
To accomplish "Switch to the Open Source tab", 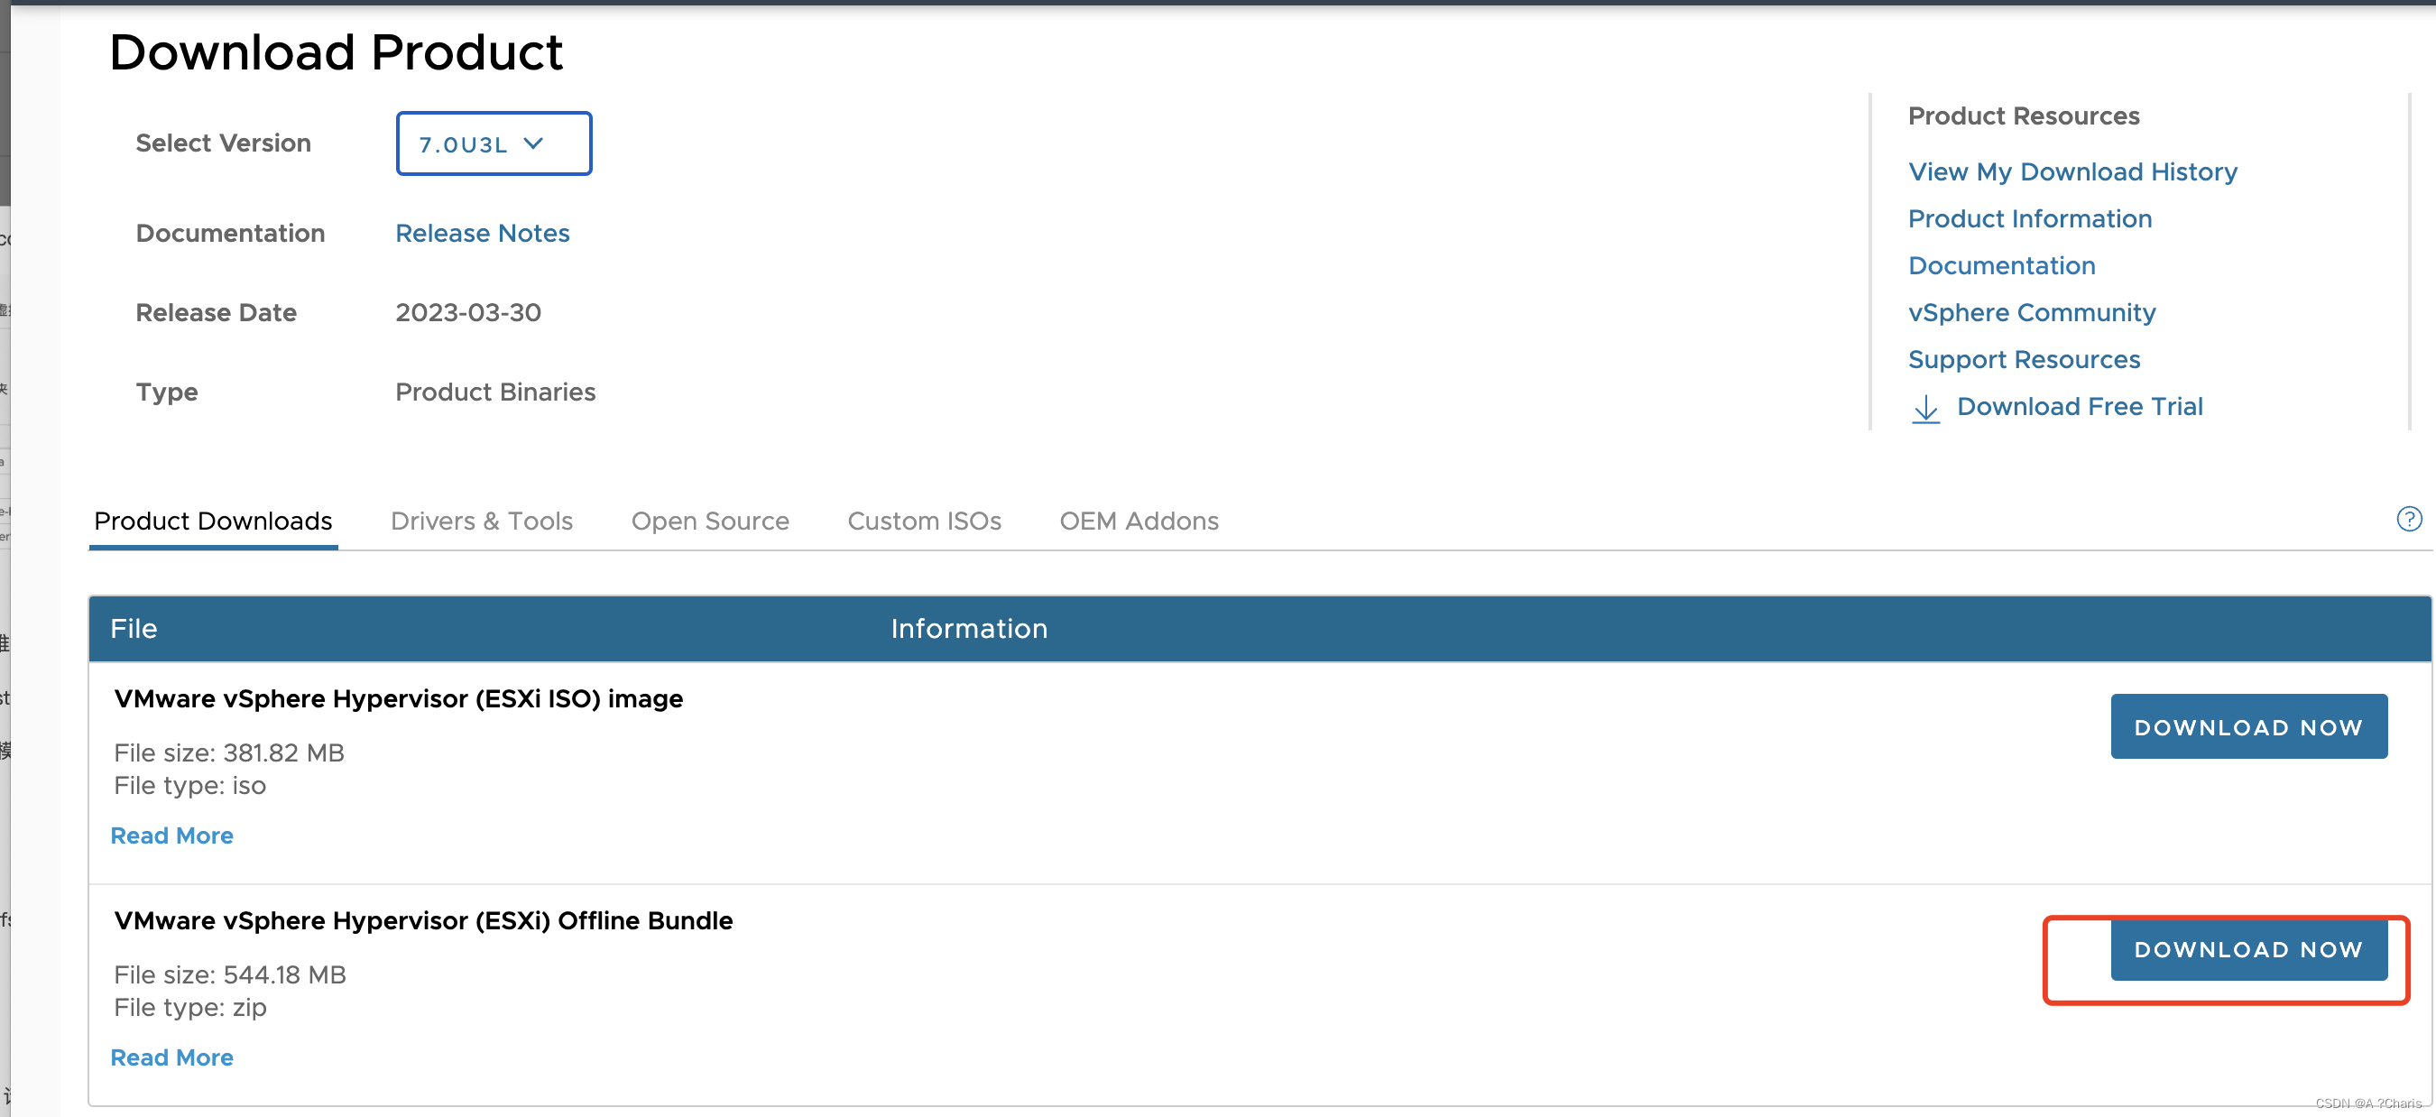I will (x=710, y=522).
